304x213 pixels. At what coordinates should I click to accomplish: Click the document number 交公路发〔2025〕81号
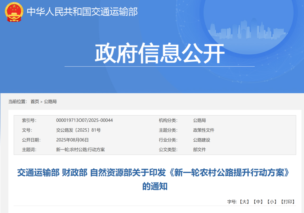tap(78, 130)
